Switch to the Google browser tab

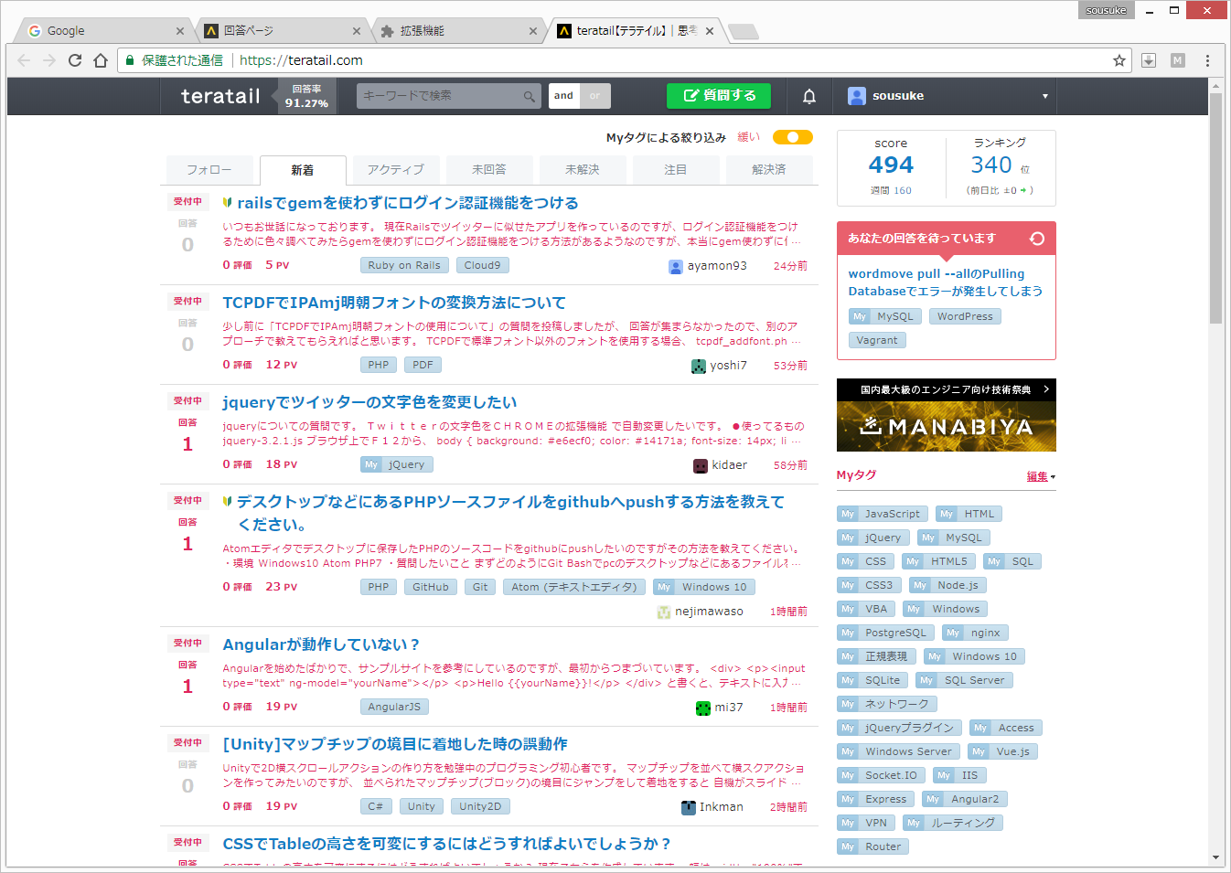[104, 31]
